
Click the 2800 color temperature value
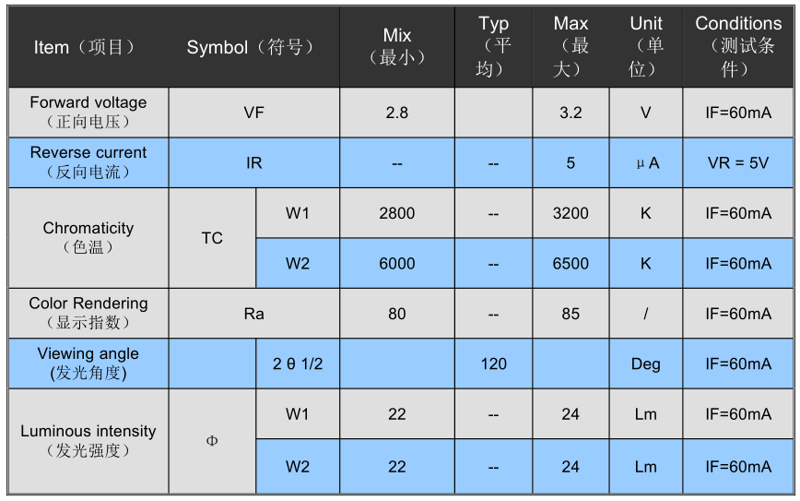click(396, 213)
